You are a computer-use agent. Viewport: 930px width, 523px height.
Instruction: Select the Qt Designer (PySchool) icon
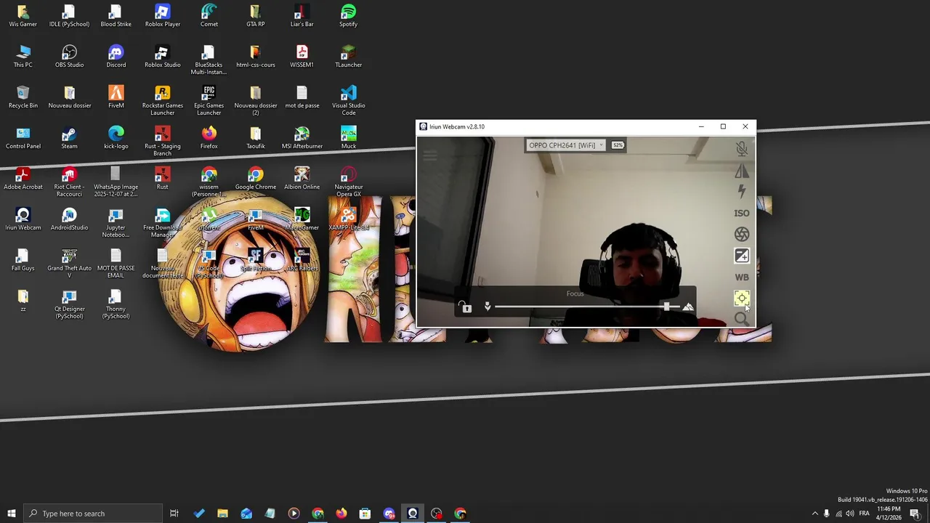pyautogui.click(x=69, y=304)
